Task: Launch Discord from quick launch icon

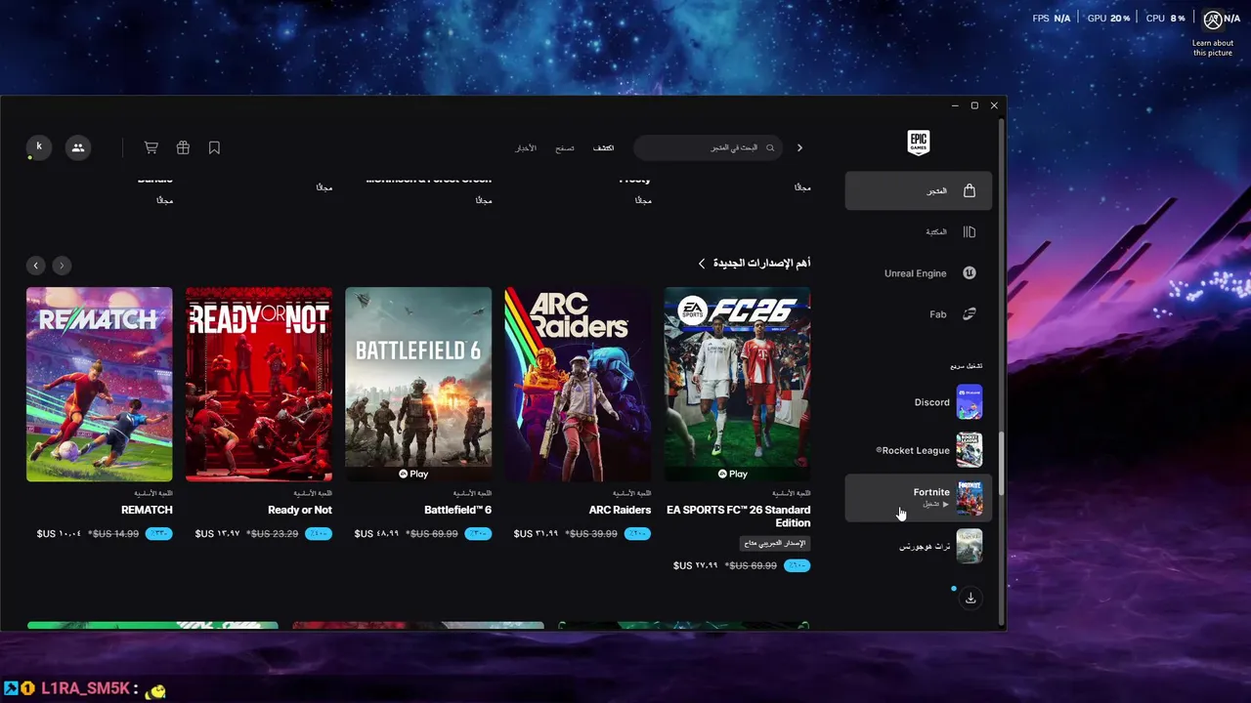Action: (970, 402)
